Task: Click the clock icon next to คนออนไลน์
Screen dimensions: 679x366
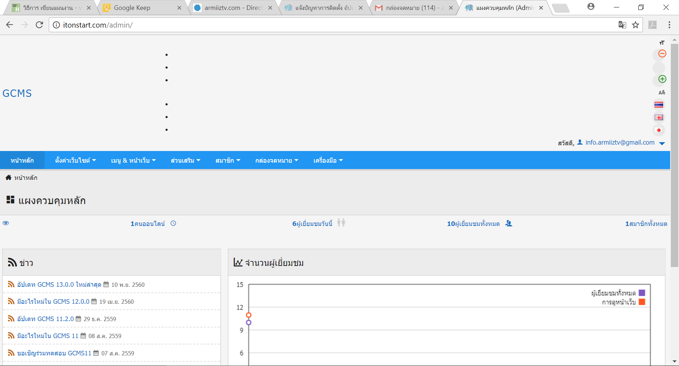Action: point(173,223)
